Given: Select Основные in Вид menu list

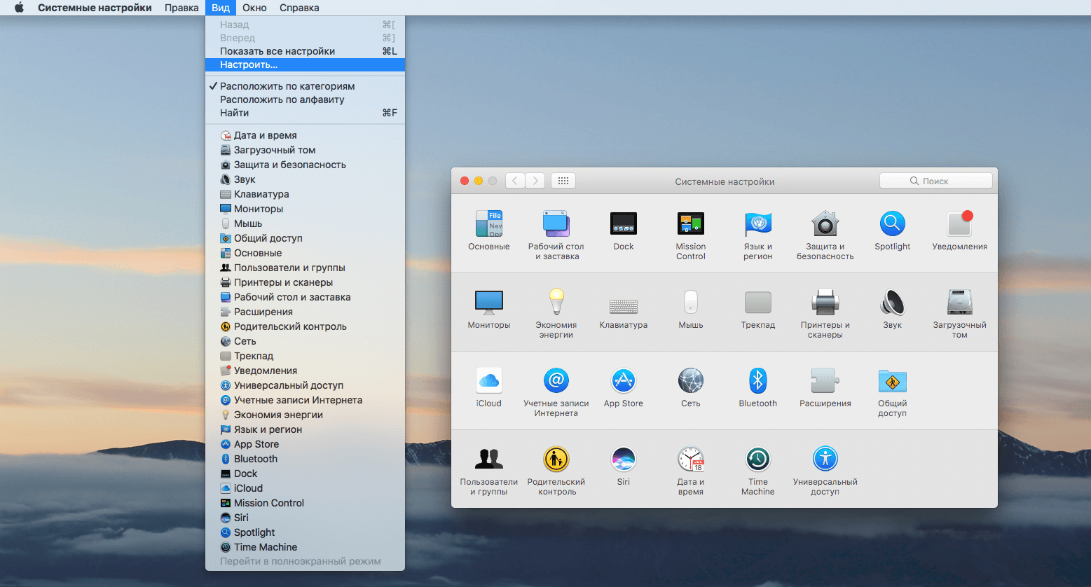Looking at the screenshot, I should tap(305, 253).
